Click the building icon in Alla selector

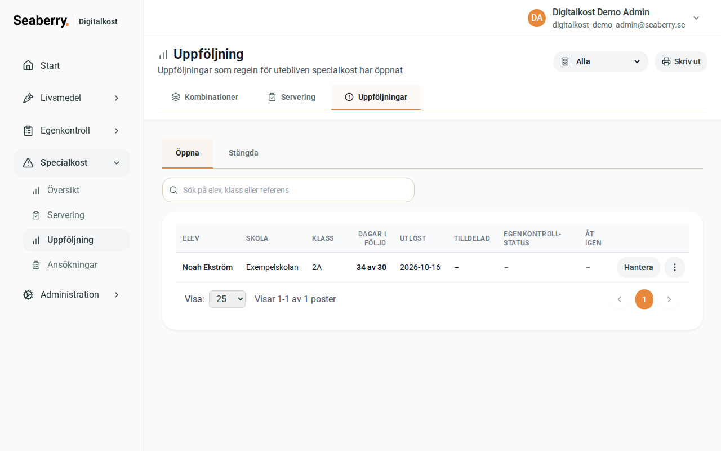(565, 61)
